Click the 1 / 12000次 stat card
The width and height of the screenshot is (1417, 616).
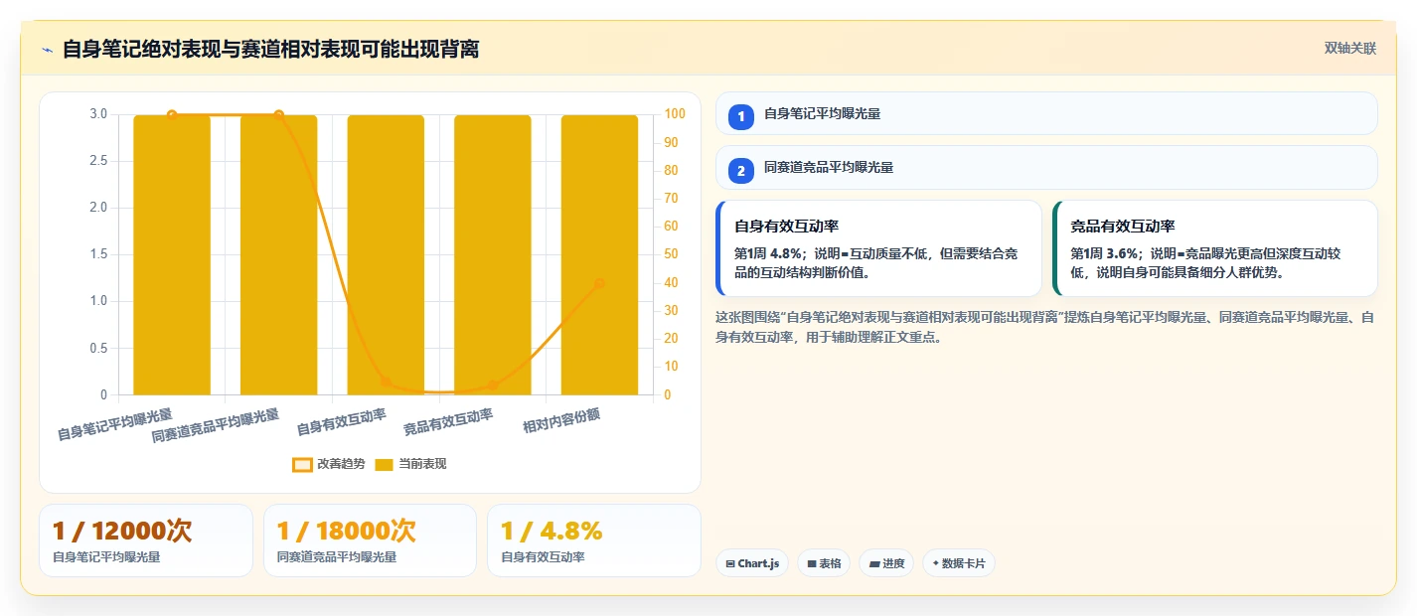coord(146,540)
